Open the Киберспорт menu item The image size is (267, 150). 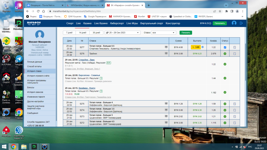coord(117,23)
